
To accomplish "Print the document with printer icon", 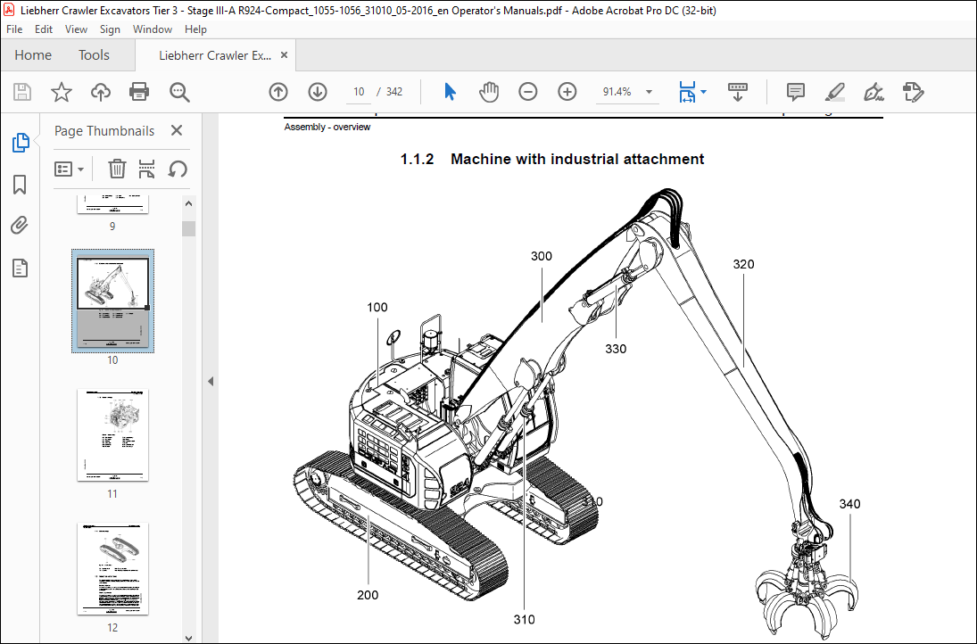I will pyautogui.click(x=139, y=92).
